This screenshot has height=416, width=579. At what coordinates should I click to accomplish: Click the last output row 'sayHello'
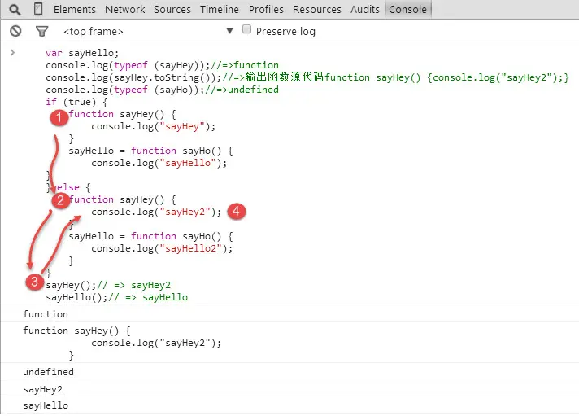point(289,405)
